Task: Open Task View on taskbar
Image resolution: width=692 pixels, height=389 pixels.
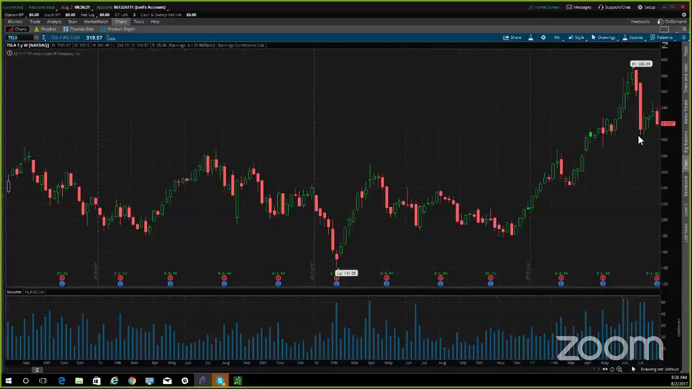Action: point(43,381)
